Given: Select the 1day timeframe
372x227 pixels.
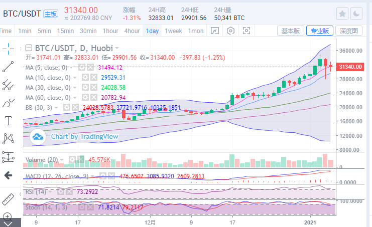Looking at the screenshot, I should point(152,31).
